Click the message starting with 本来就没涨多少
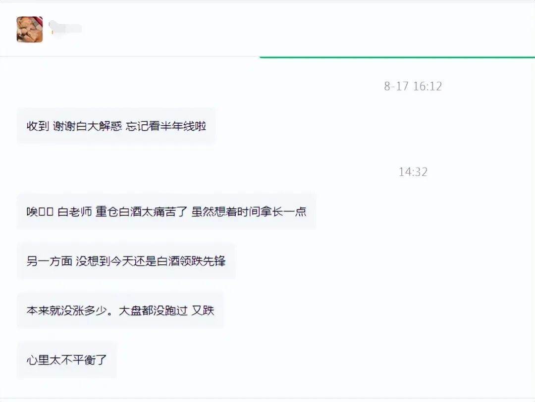Image resolution: width=535 pixels, height=402 pixels. tap(120, 310)
